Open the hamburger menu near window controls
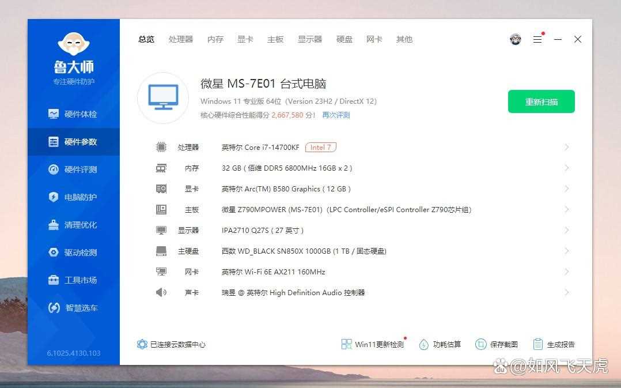621x388 pixels. tap(537, 39)
